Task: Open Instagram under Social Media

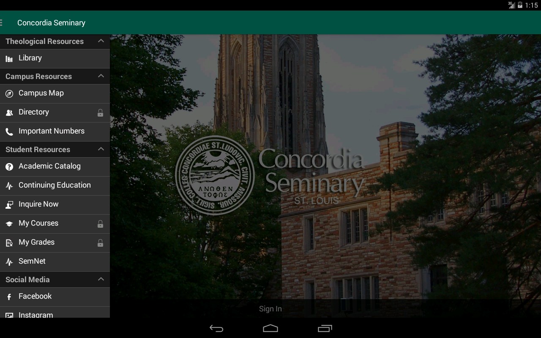Action: (x=55, y=313)
